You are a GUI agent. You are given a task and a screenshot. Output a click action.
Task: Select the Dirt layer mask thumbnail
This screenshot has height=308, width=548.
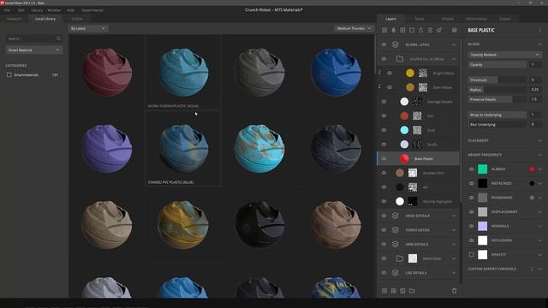click(x=417, y=115)
